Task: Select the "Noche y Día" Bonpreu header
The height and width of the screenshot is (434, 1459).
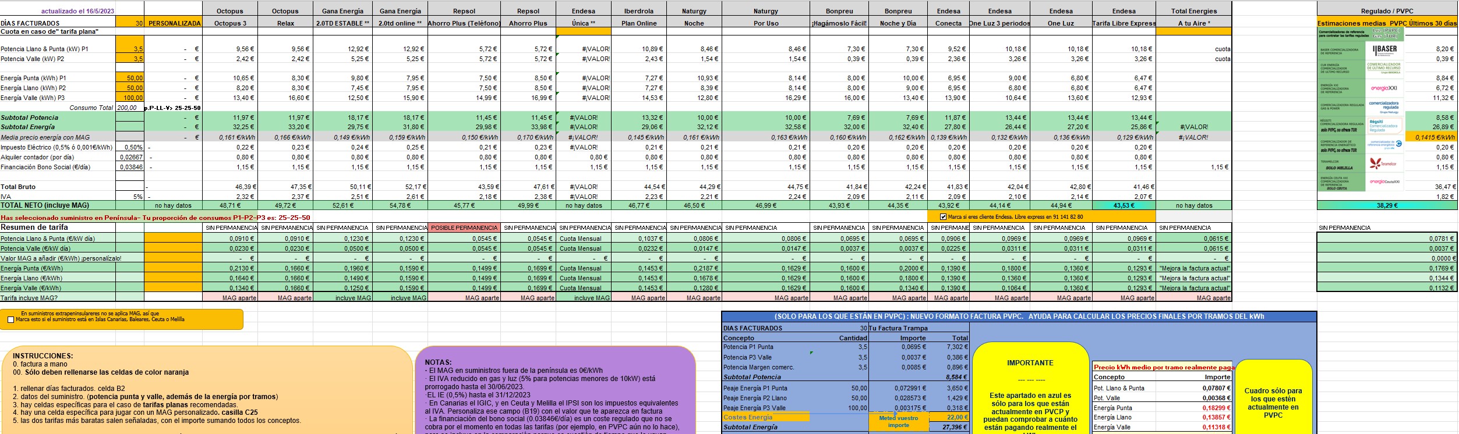Action: pos(898,23)
